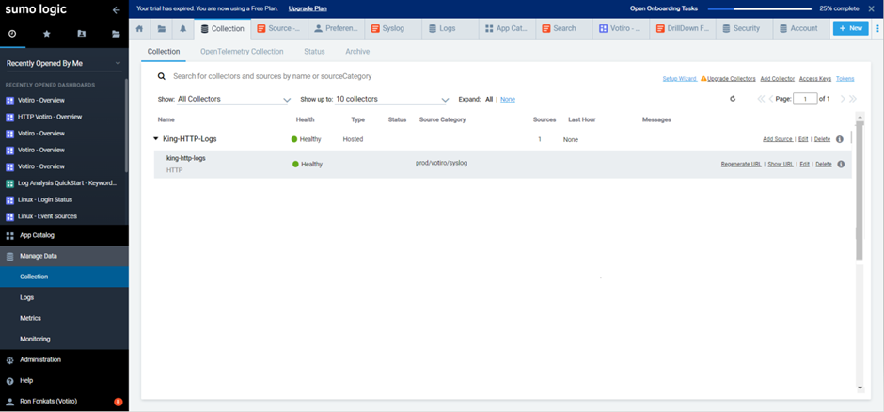884x412 pixels.
Task: Click Regenerate URL for king-http-logs
Action: 741,164
